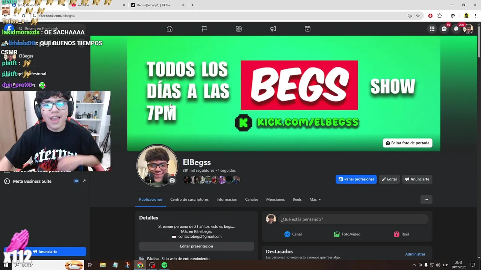Click the camera icon on profile picture

coord(172,180)
